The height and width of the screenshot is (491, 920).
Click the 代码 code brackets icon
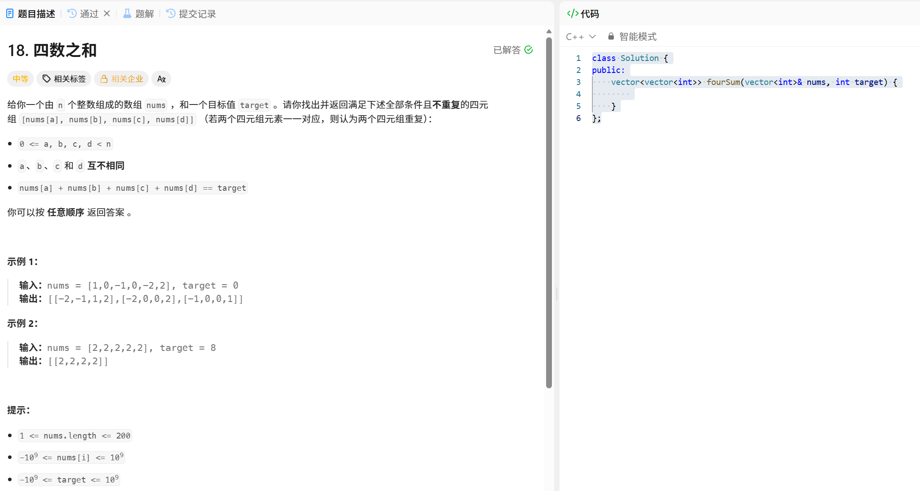click(573, 14)
